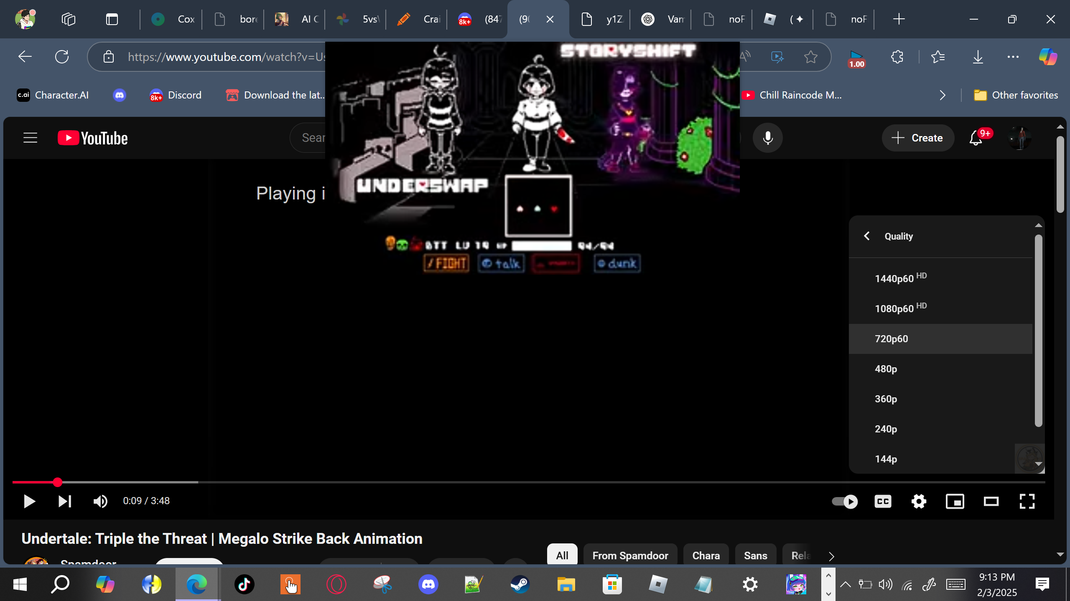Screen dimensions: 1070x601
Task: Go to YouTube home via logo
Action: [93, 138]
